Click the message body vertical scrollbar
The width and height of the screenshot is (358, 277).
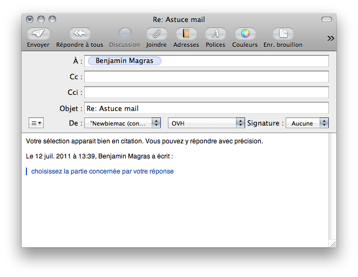point(333,186)
